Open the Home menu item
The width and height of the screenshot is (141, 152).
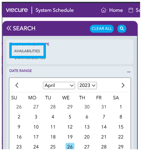[116, 10]
